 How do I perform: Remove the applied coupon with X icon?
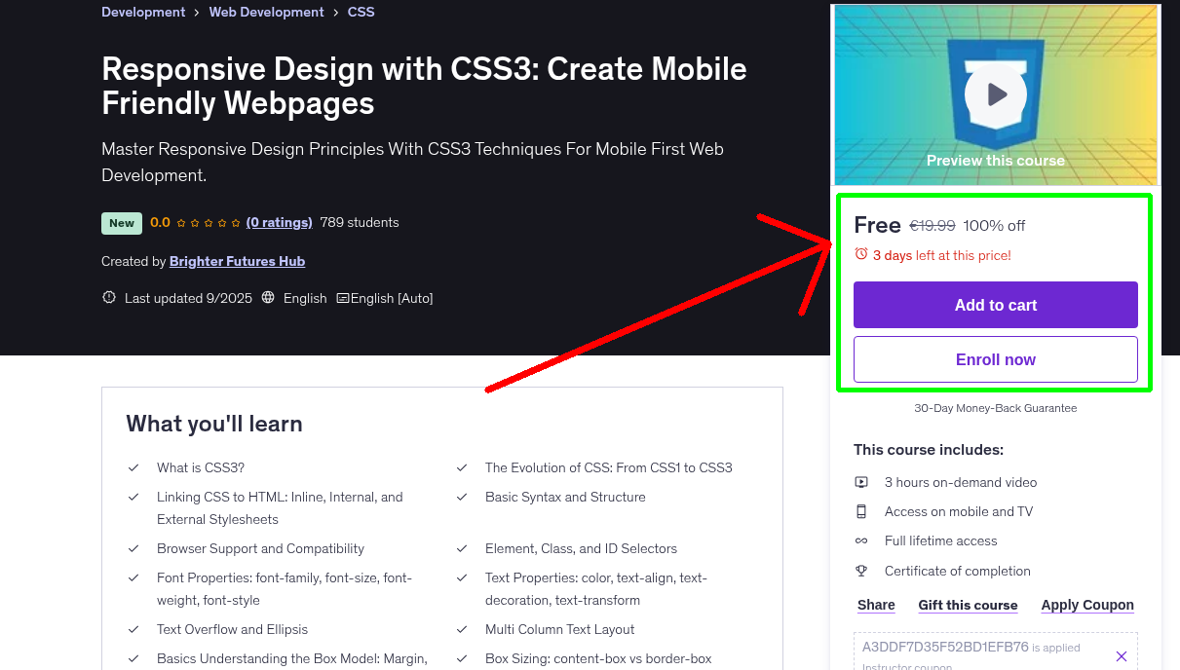(1121, 656)
